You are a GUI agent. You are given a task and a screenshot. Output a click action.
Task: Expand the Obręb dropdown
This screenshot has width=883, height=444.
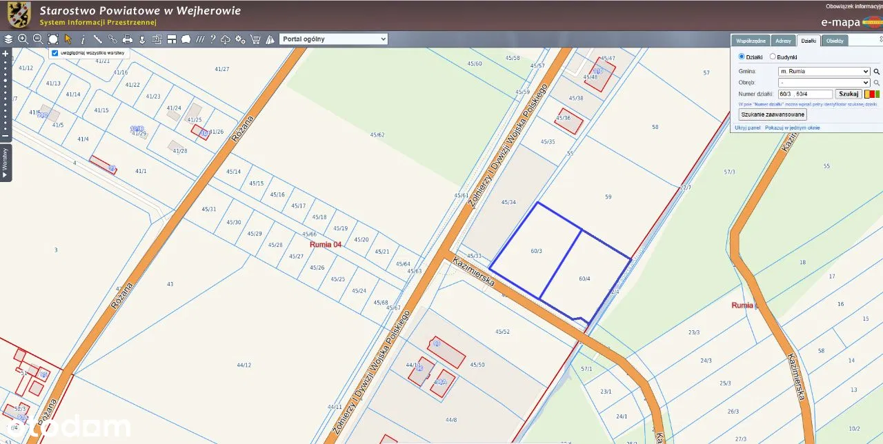click(823, 83)
